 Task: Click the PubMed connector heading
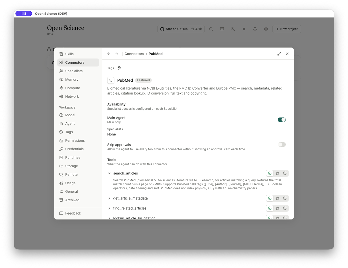tap(125, 80)
